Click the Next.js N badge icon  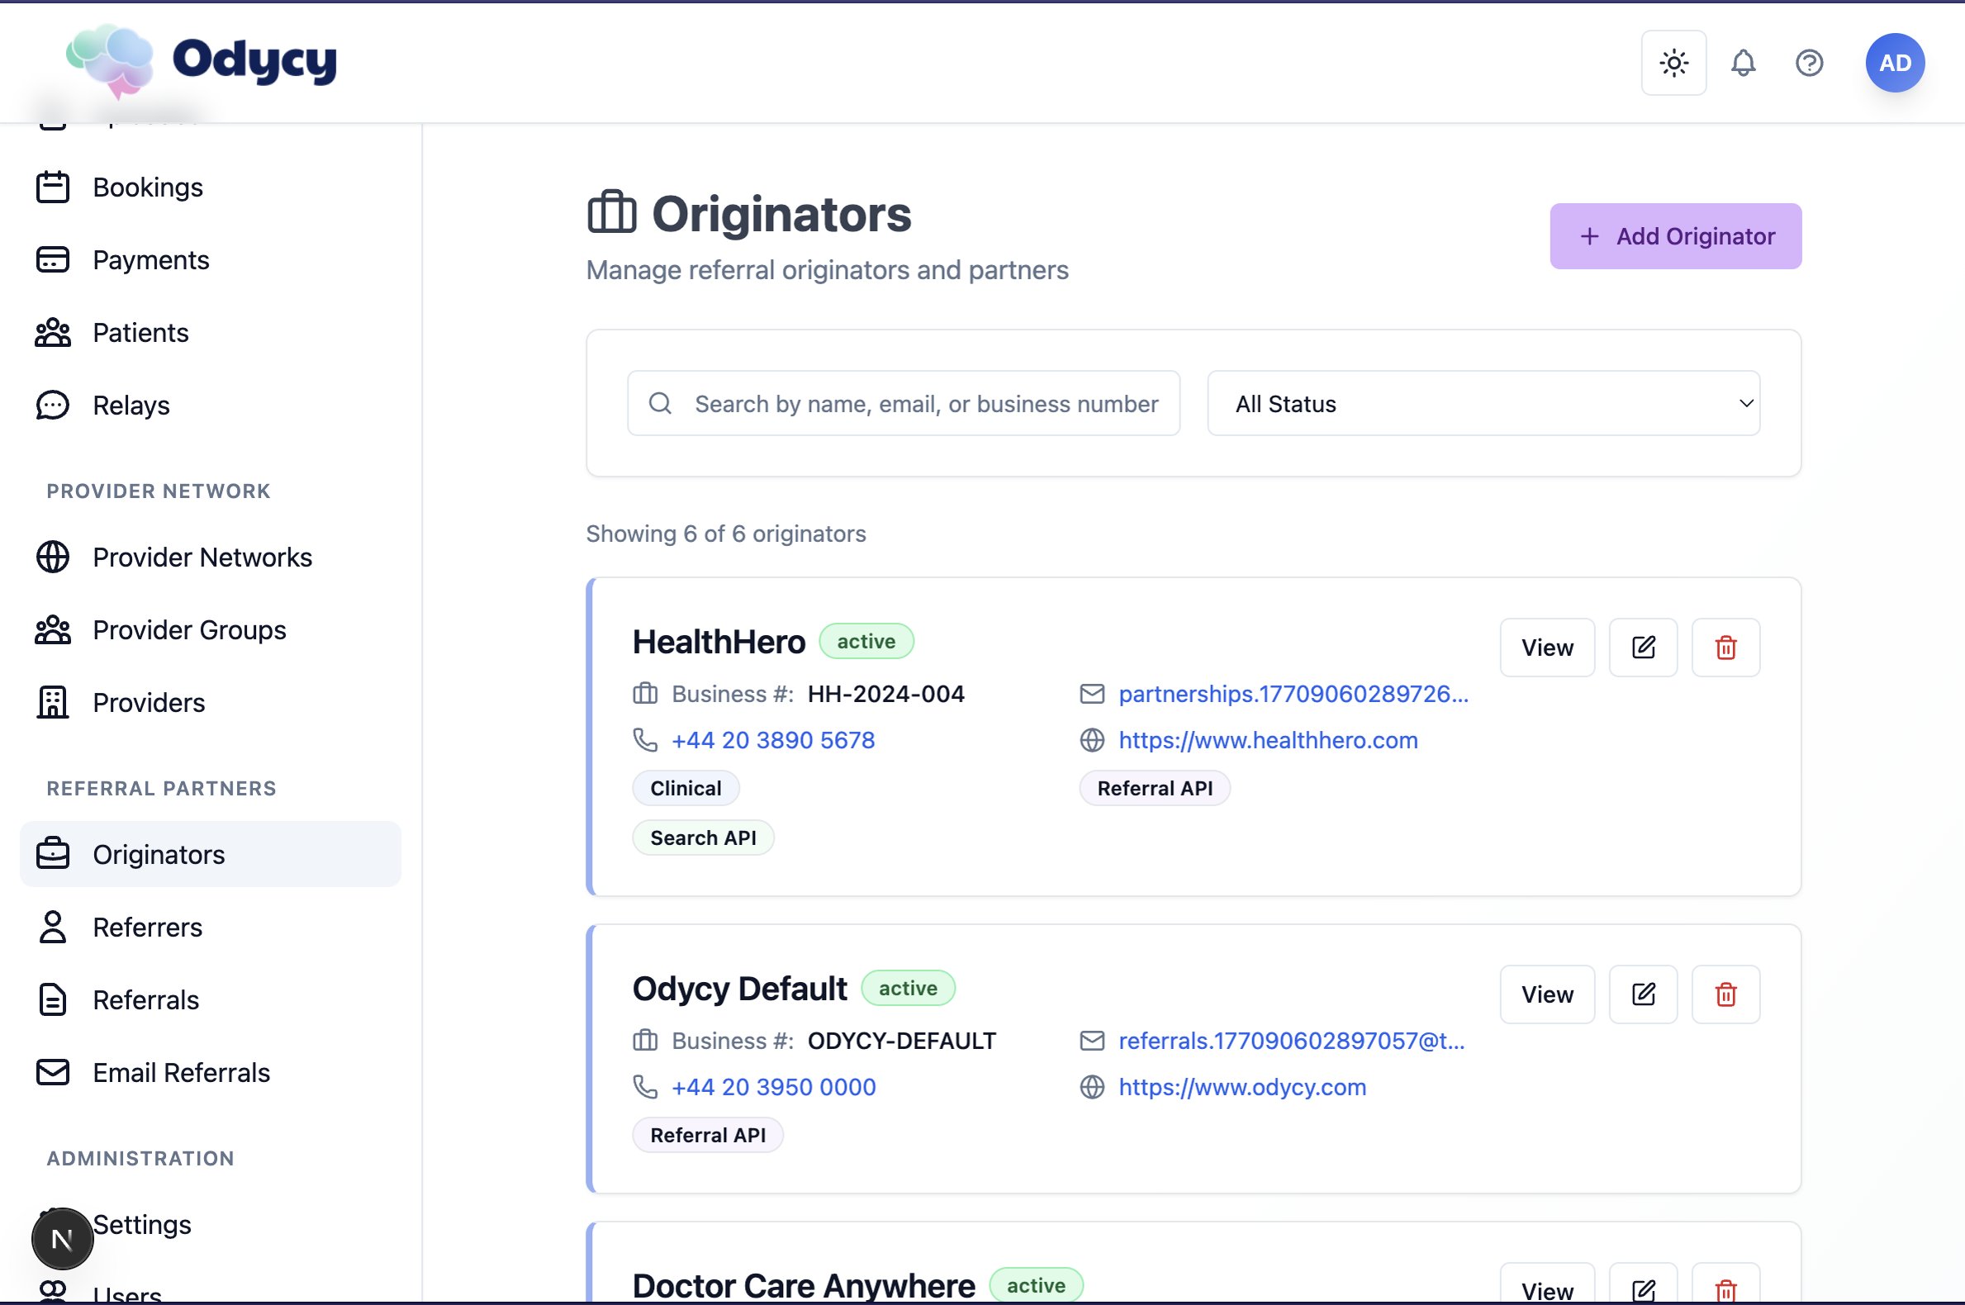tap(63, 1239)
